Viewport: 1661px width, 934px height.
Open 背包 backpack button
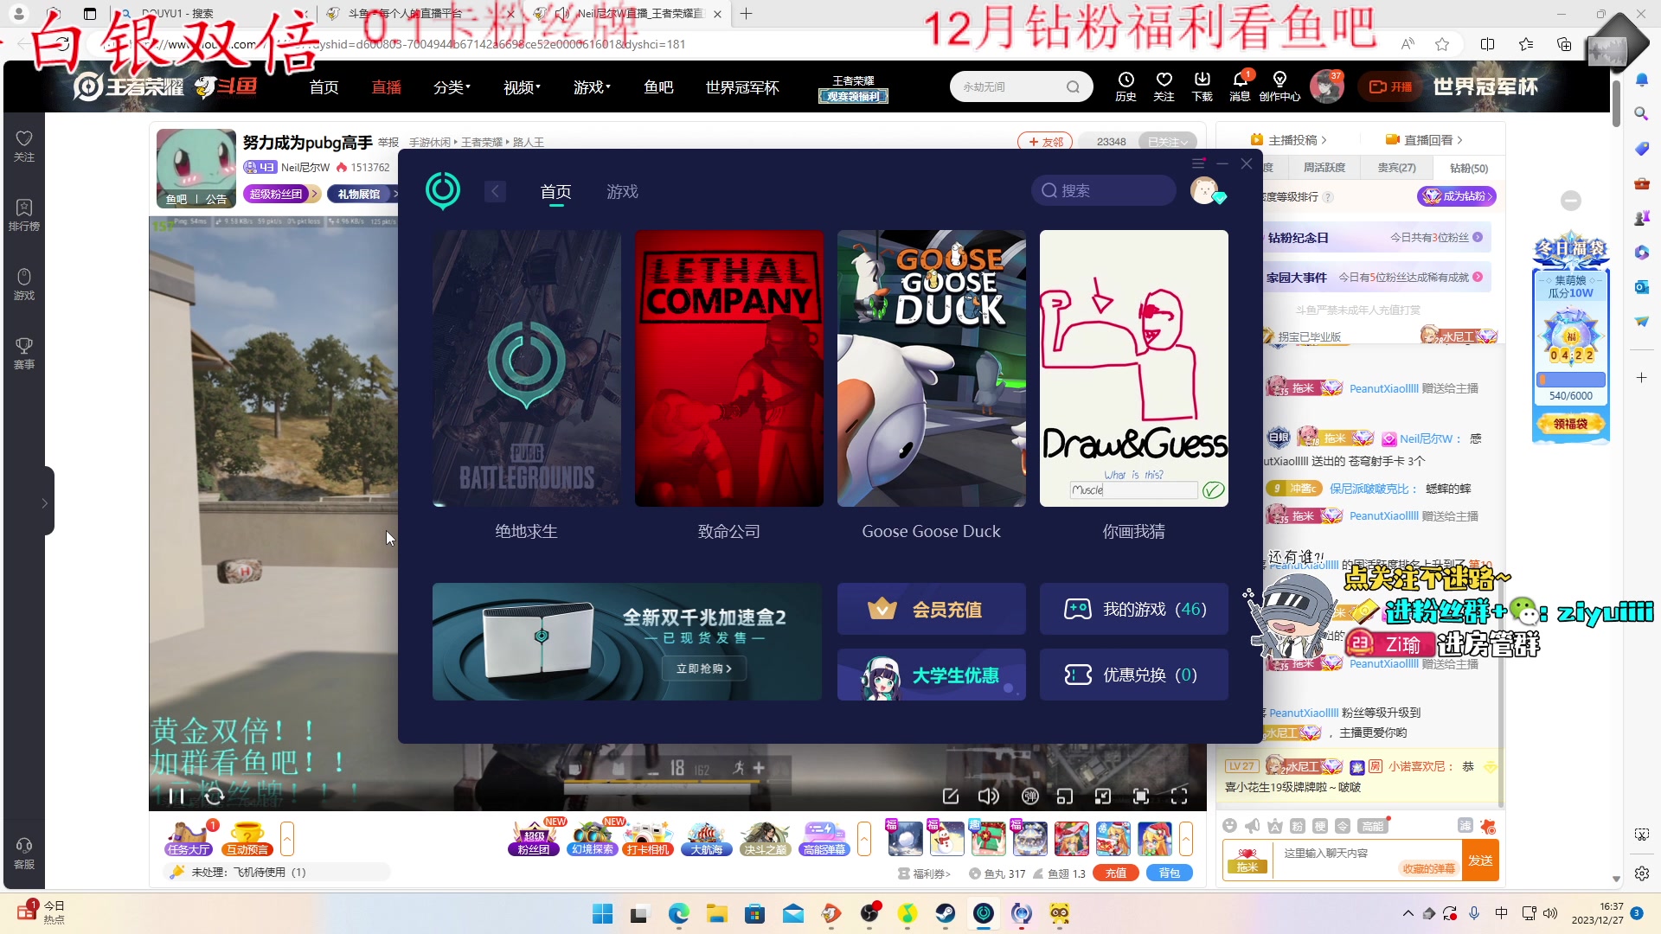(1170, 873)
